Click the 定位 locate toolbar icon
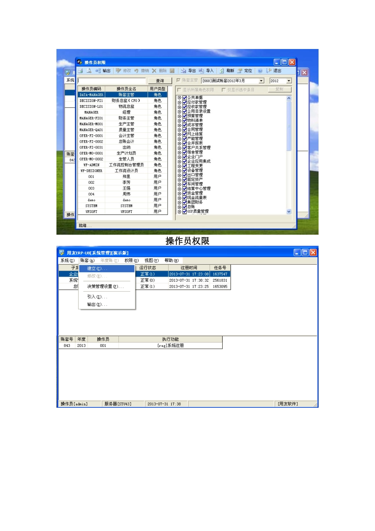Image resolution: width=375 pixels, height=531 pixels. (244, 71)
